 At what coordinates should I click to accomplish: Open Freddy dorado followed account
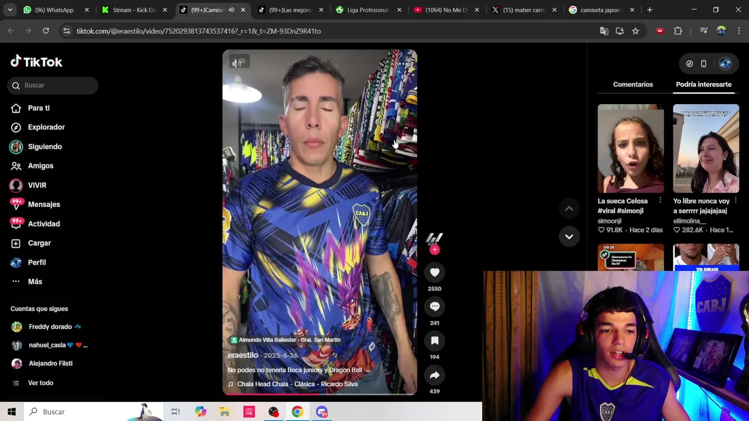[49, 327]
